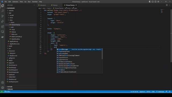Open the Edit menu

(x=10, y=2)
